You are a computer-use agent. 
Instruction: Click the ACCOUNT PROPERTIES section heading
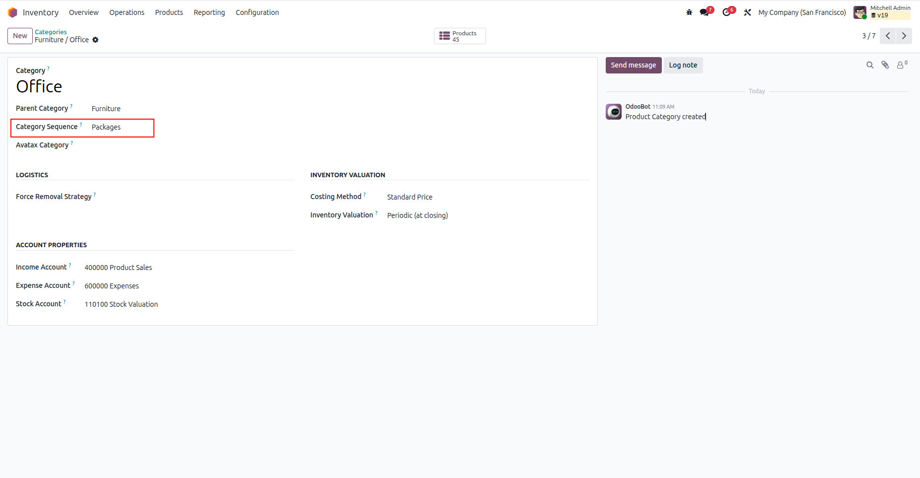pyautogui.click(x=51, y=245)
